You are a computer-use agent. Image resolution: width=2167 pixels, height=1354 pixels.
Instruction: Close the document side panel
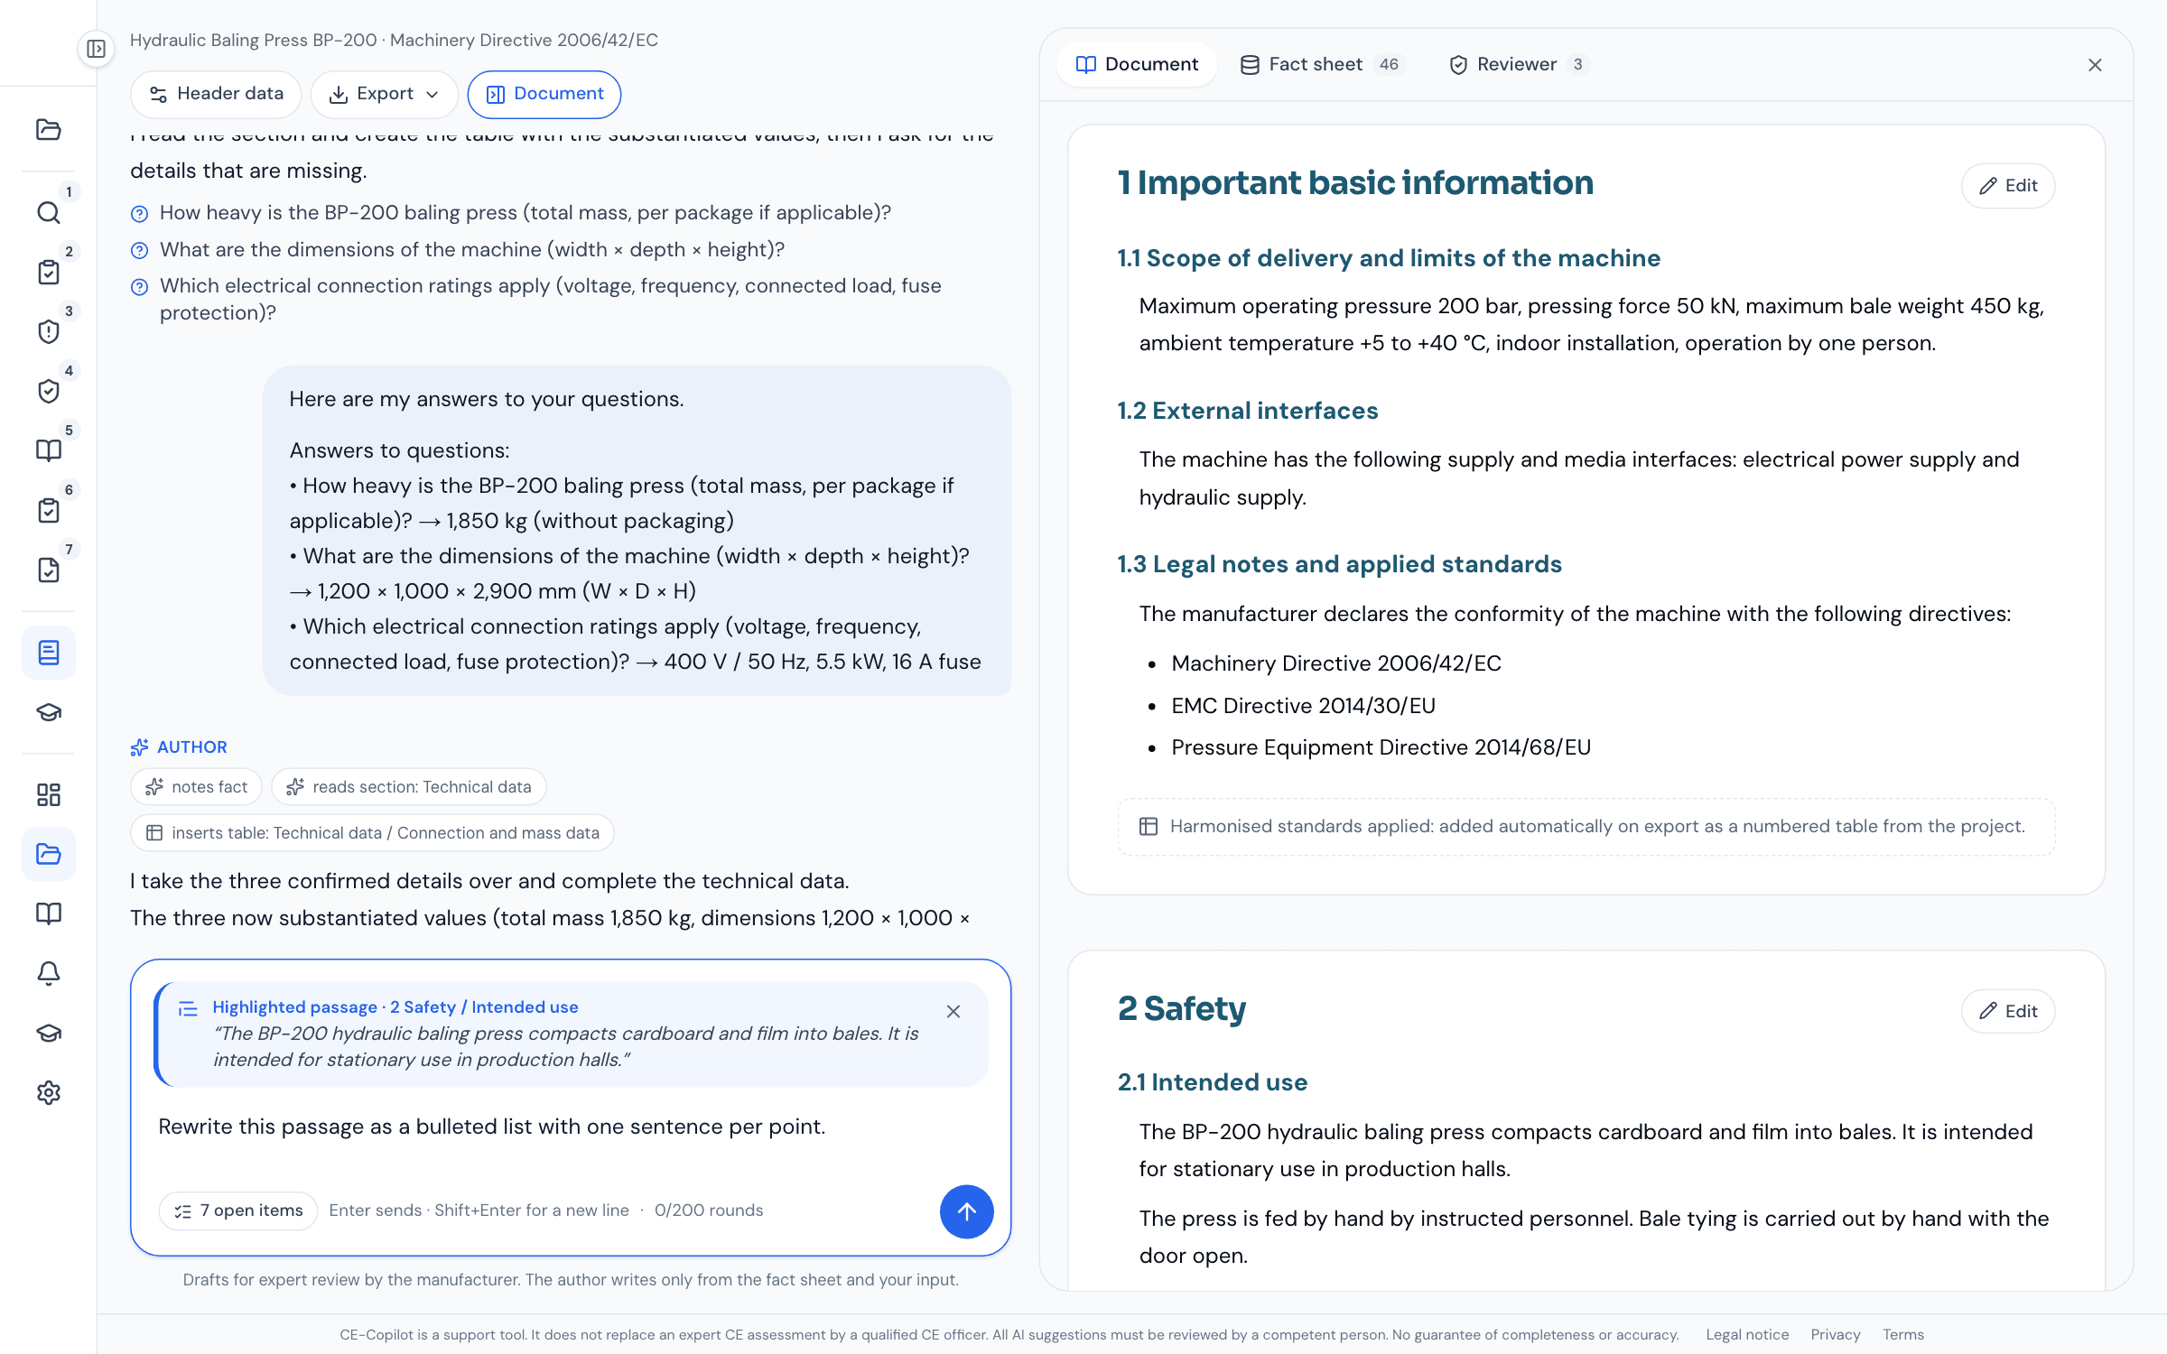(x=2095, y=65)
